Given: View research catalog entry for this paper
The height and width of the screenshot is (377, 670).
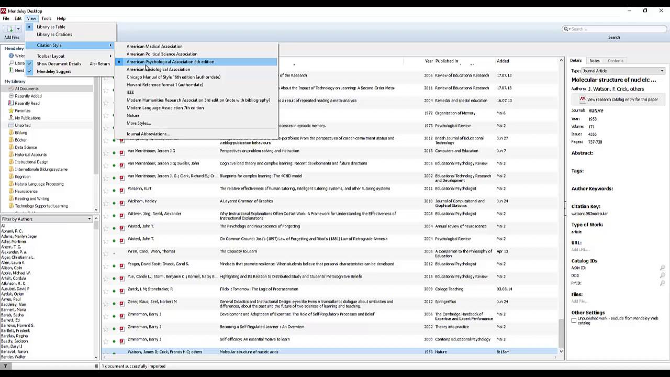Looking at the screenshot, I should coord(619,99).
